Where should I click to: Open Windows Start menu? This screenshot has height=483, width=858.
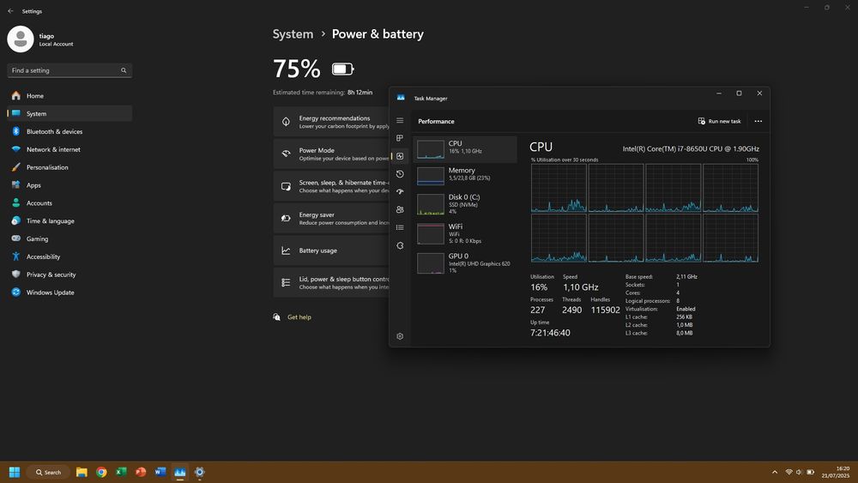[x=15, y=472]
